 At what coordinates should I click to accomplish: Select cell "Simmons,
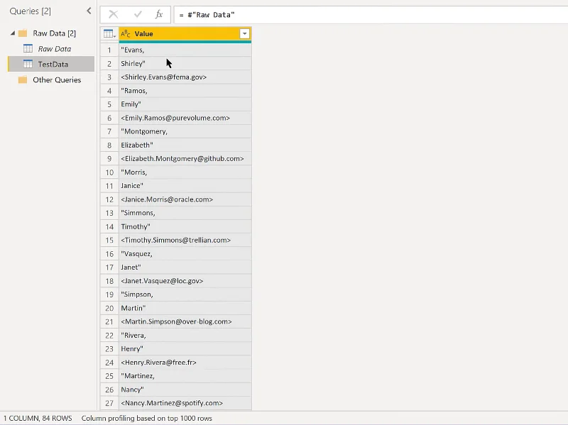(185, 213)
